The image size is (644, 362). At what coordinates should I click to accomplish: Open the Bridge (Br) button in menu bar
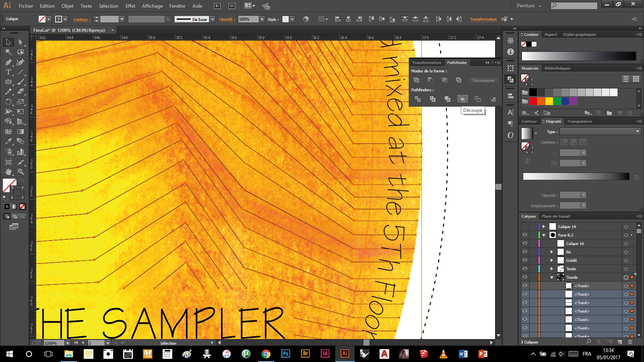point(217,6)
